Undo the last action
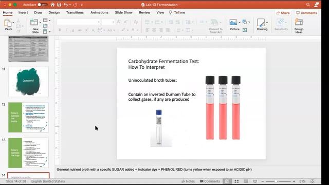Image resolution: width=329 pixels, height=185 pixels. [66, 5]
